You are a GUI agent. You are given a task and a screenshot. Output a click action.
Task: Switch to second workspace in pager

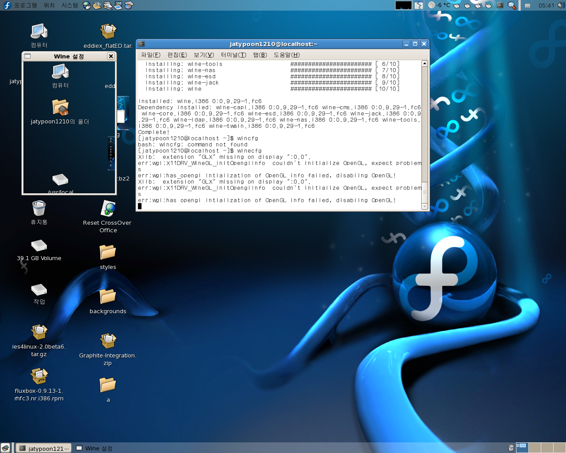[535, 448]
